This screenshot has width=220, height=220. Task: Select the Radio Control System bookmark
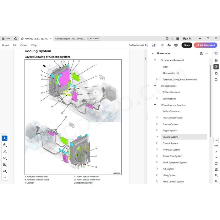173,182
